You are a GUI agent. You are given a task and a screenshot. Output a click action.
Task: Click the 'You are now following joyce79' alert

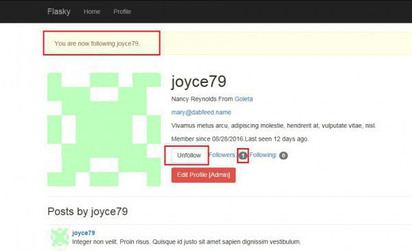pos(228,43)
